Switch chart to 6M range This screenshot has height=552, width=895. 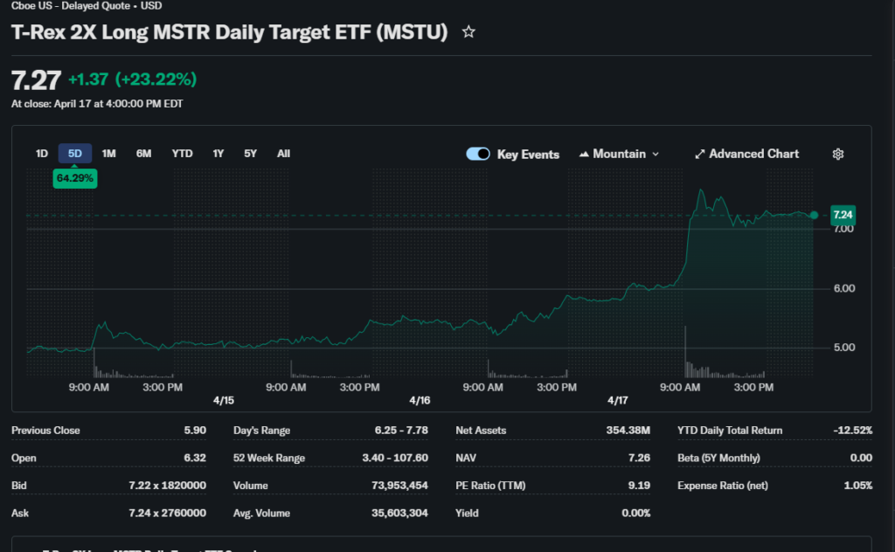tap(143, 154)
